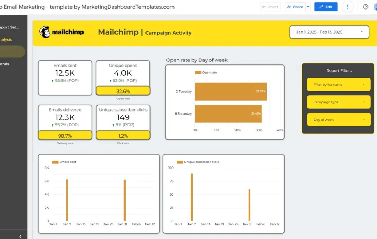377x239 pixels.
Task: Open the three-dot more options menu
Action: click(348, 7)
